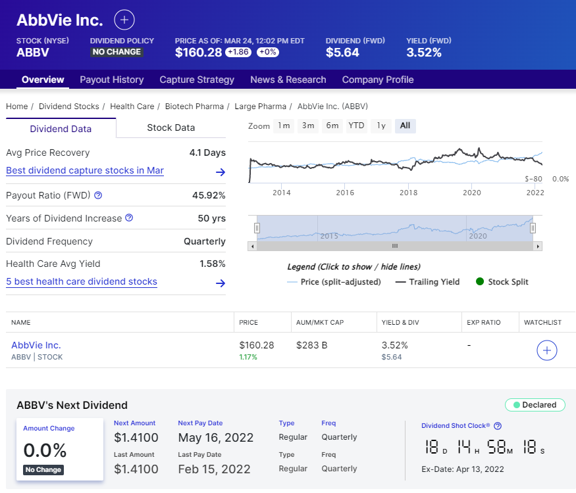The height and width of the screenshot is (493, 576).
Task: Toggle Stock Split legend marker
Action: [x=502, y=282]
